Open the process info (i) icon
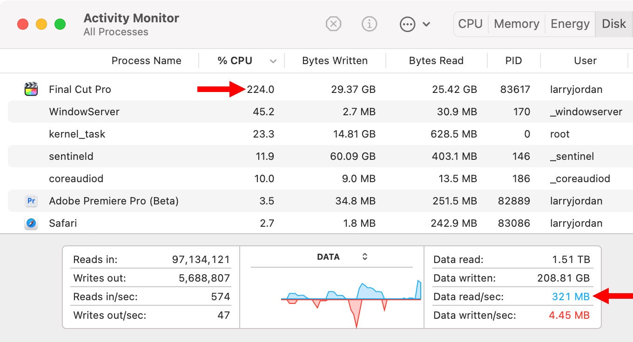The height and width of the screenshot is (342, 633). 369,24
